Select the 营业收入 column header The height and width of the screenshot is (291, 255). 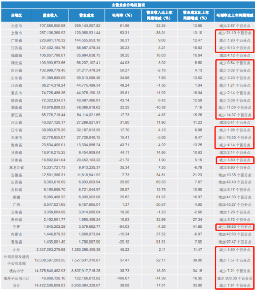[x=50, y=15]
